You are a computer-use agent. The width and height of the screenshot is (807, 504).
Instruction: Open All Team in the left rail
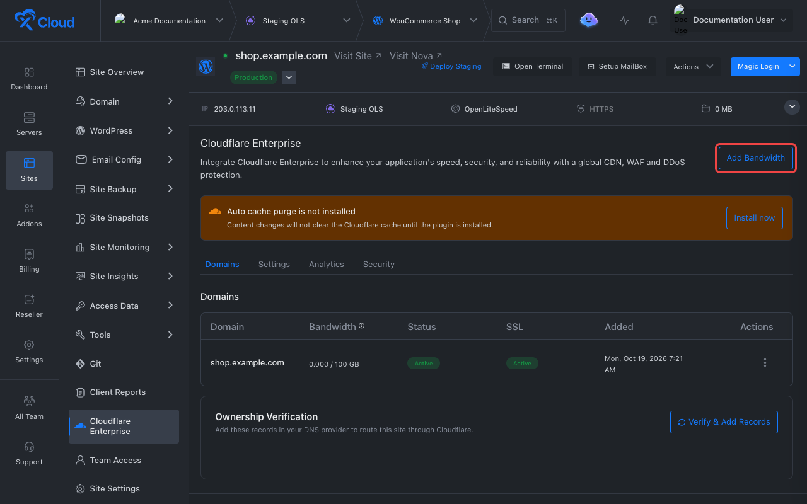point(29,408)
